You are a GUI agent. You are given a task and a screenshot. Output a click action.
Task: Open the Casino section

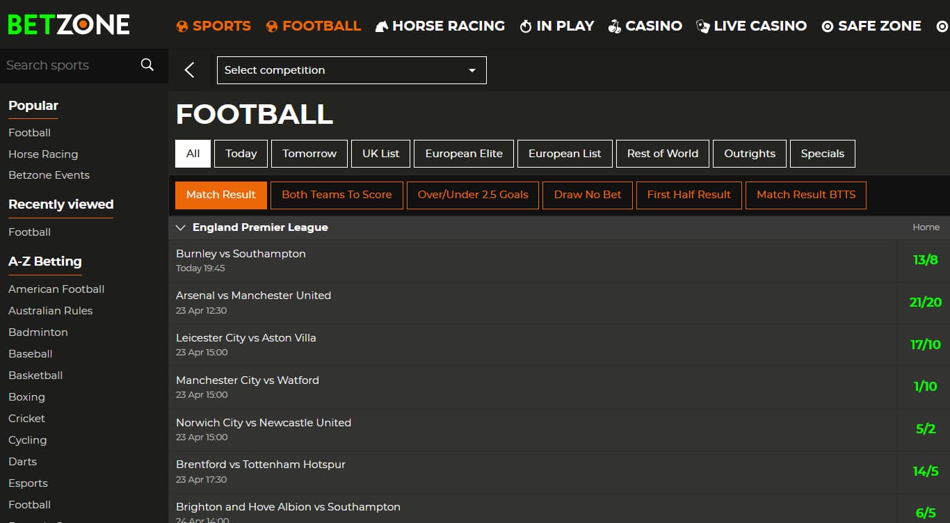645,26
